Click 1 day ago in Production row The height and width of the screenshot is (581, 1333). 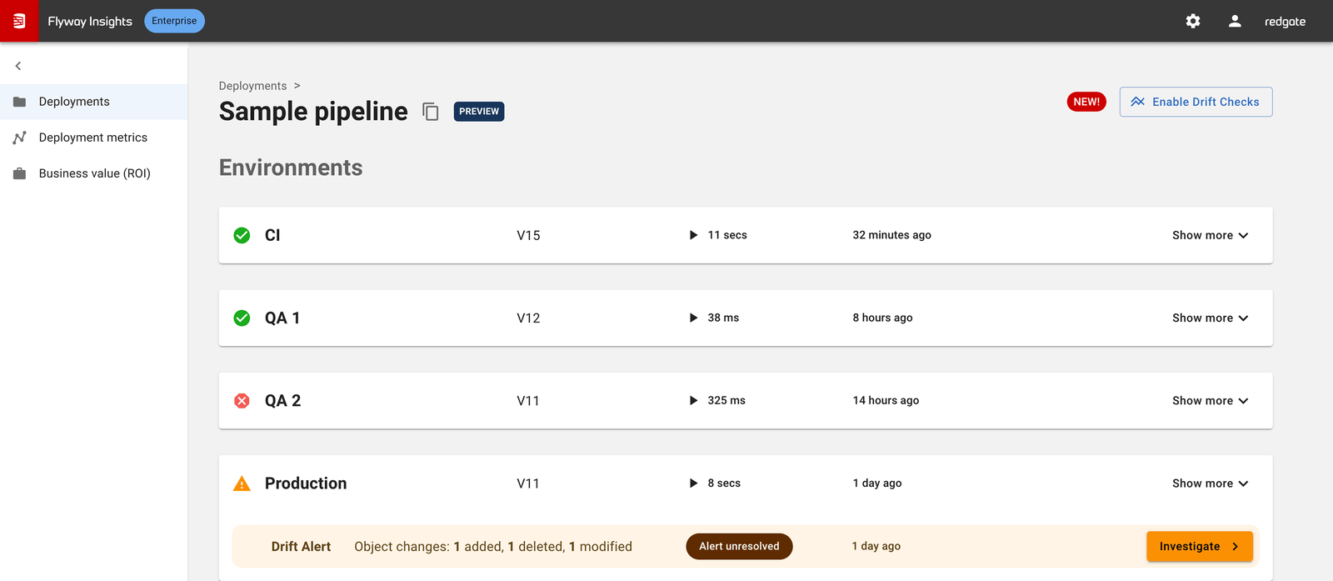click(877, 483)
